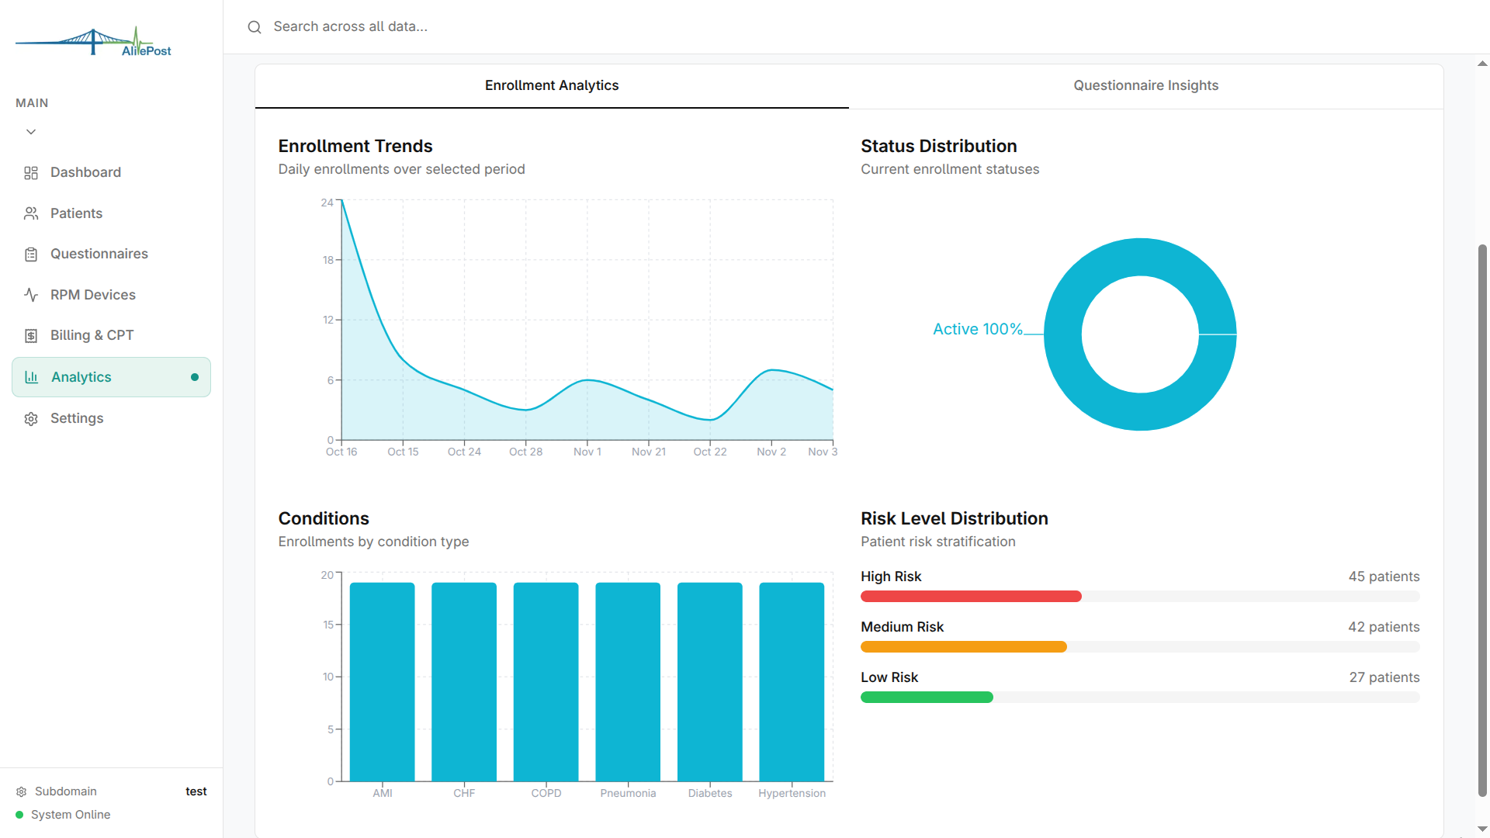Click the High Risk red progress bar
The image size is (1490, 838).
pyautogui.click(x=970, y=596)
